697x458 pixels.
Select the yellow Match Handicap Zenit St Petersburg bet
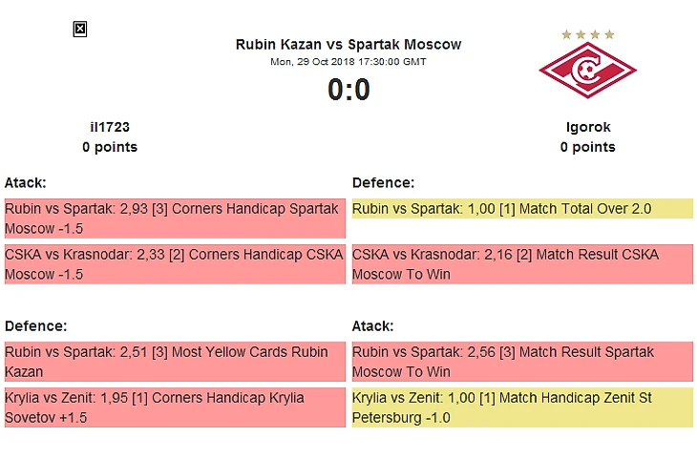[x=522, y=407]
